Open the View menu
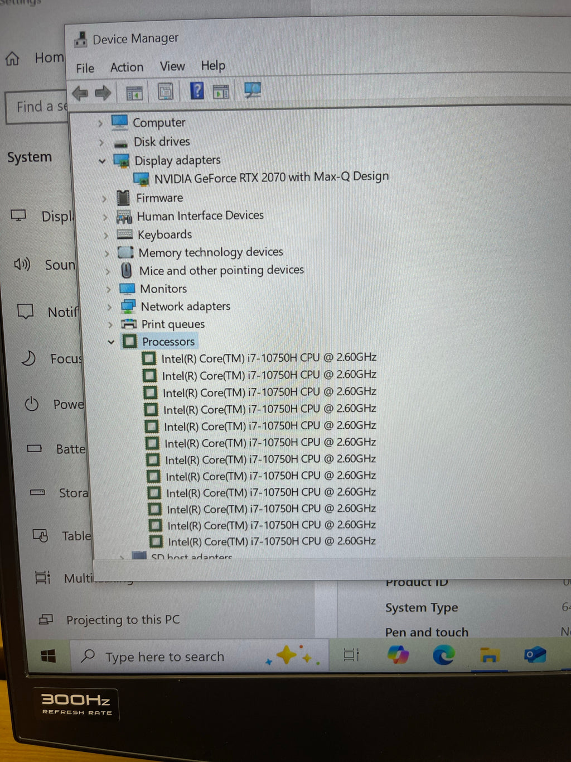 (172, 66)
